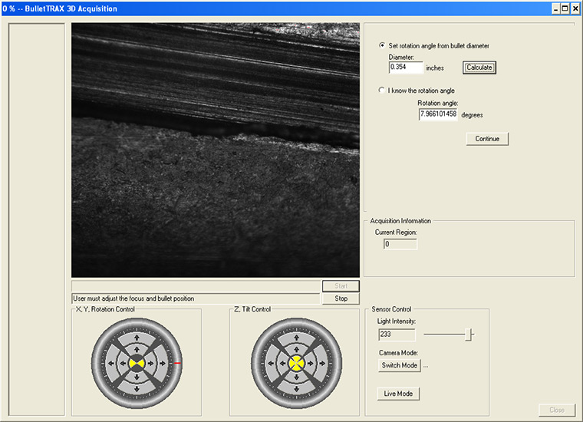Click yellow center of X, Y, Rotation Control dial
The height and width of the screenshot is (422, 583).
click(x=137, y=363)
